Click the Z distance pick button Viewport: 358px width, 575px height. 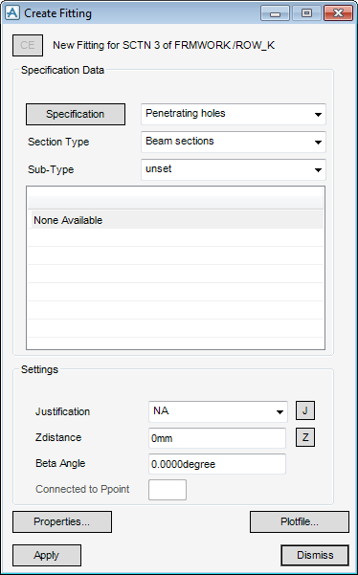(305, 437)
